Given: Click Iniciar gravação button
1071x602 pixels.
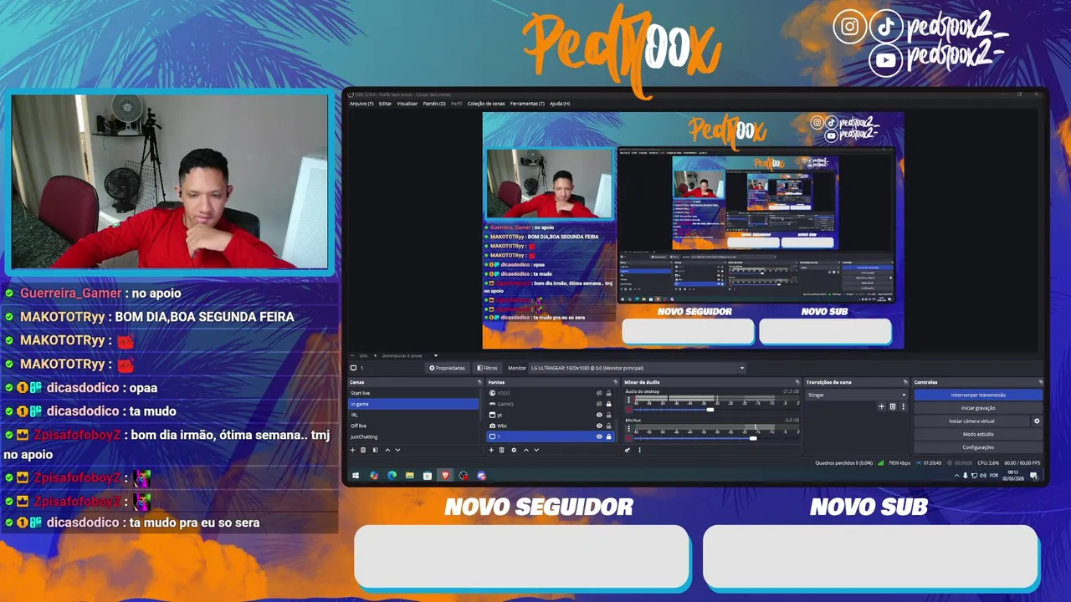Looking at the screenshot, I should pyautogui.click(x=978, y=408).
